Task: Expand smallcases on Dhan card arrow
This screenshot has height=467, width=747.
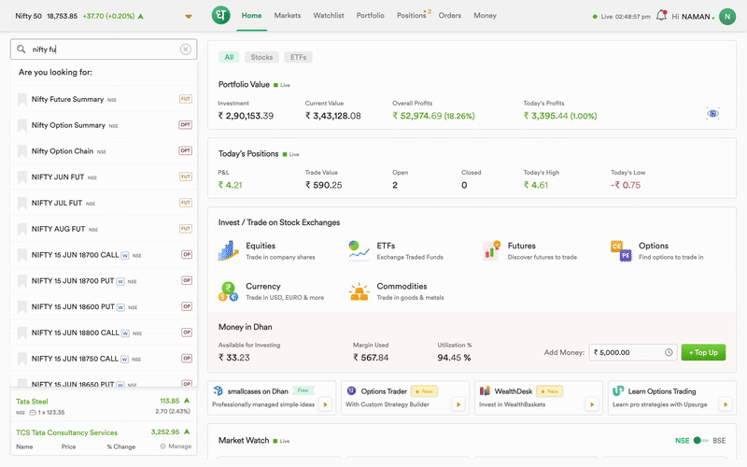Action: pyautogui.click(x=325, y=404)
